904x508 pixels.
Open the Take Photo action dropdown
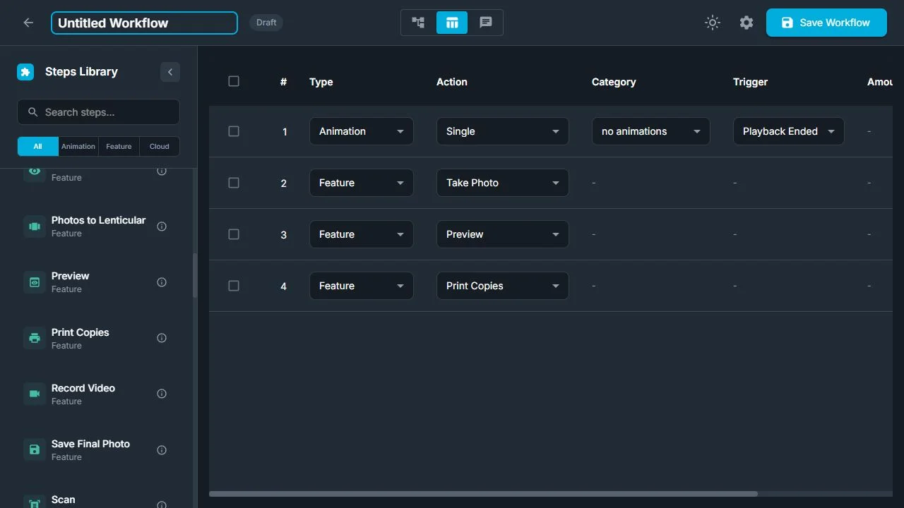click(x=503, y=183)
